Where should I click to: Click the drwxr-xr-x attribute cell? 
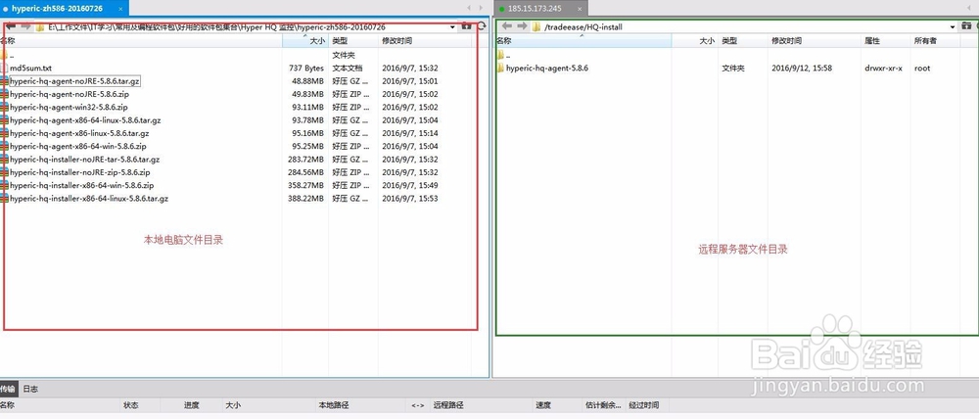(x=883, y=69)
